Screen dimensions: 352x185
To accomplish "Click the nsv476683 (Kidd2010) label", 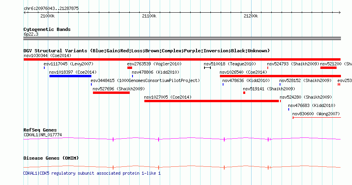I will [x=312, y=105].
